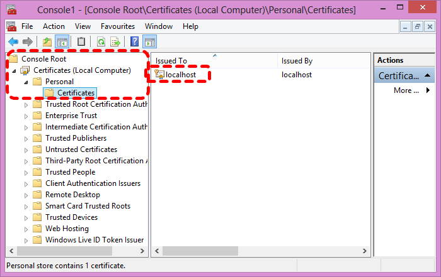
Task: Click the MMC icon in title bar
Action: pos(11,9)
